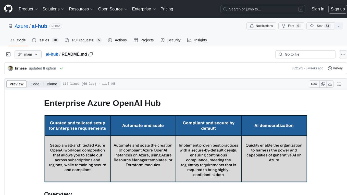Viewport: 347px width, 195px height.
Task: Click the Pull requests count badge 5
Action: pos(99,40)
